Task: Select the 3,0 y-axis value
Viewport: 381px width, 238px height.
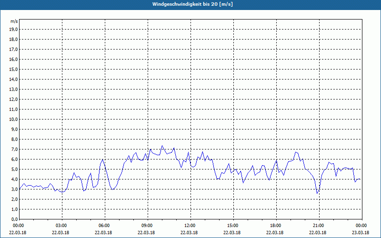Action: 14,189
